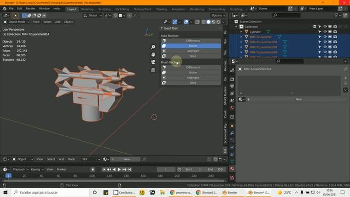Switch to the Modeling workspace tab

click(87, 9)
